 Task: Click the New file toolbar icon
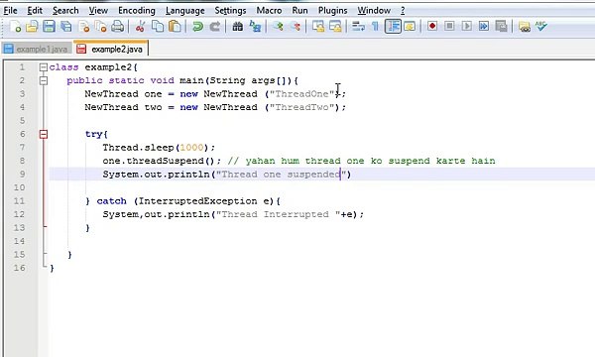click(x=15, y=26)
